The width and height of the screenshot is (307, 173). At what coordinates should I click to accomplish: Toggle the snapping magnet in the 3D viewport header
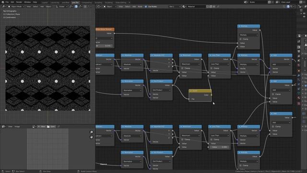pyautogui.click(x=76, y=6)
